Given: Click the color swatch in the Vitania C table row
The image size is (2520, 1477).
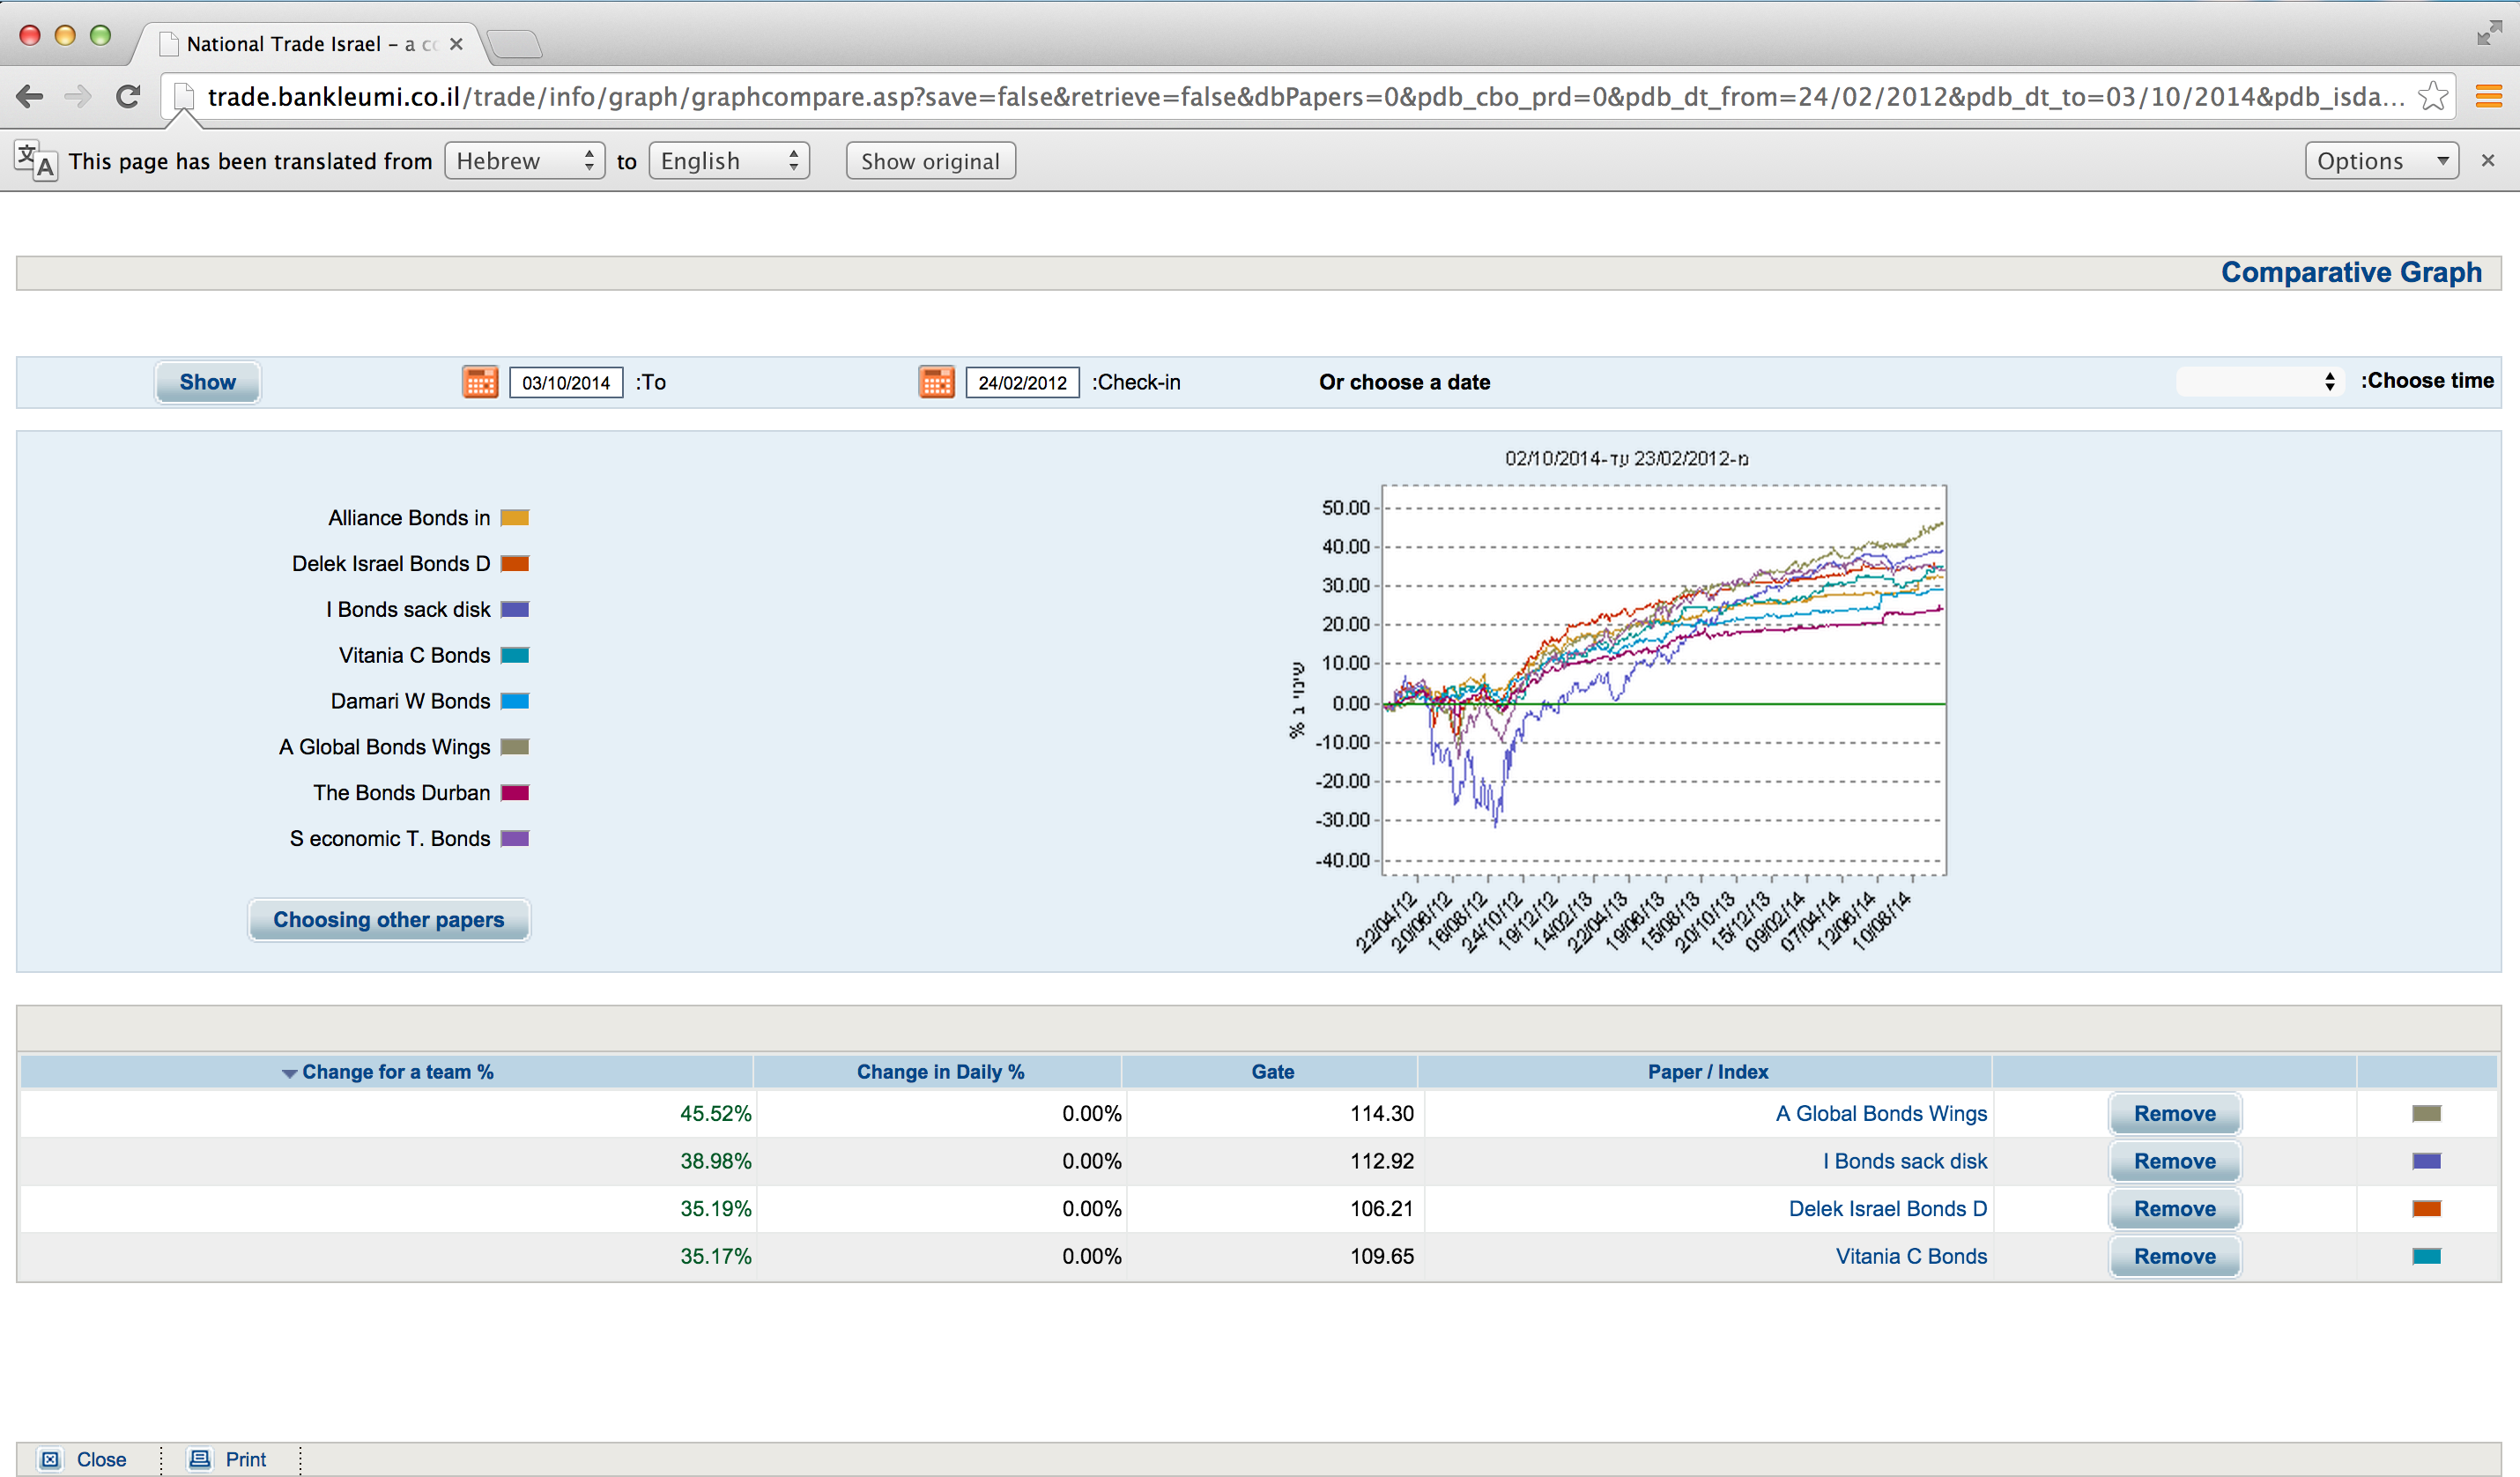Looking at the screenshot, I should pyautogui.click(x=2427, y=1257).
